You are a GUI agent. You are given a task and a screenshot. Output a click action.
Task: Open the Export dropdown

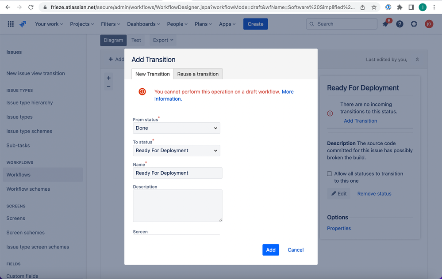click(x=163, y=40)
